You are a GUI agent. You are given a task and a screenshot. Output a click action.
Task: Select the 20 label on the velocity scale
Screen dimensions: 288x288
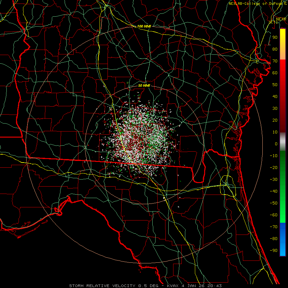(275, 120)
